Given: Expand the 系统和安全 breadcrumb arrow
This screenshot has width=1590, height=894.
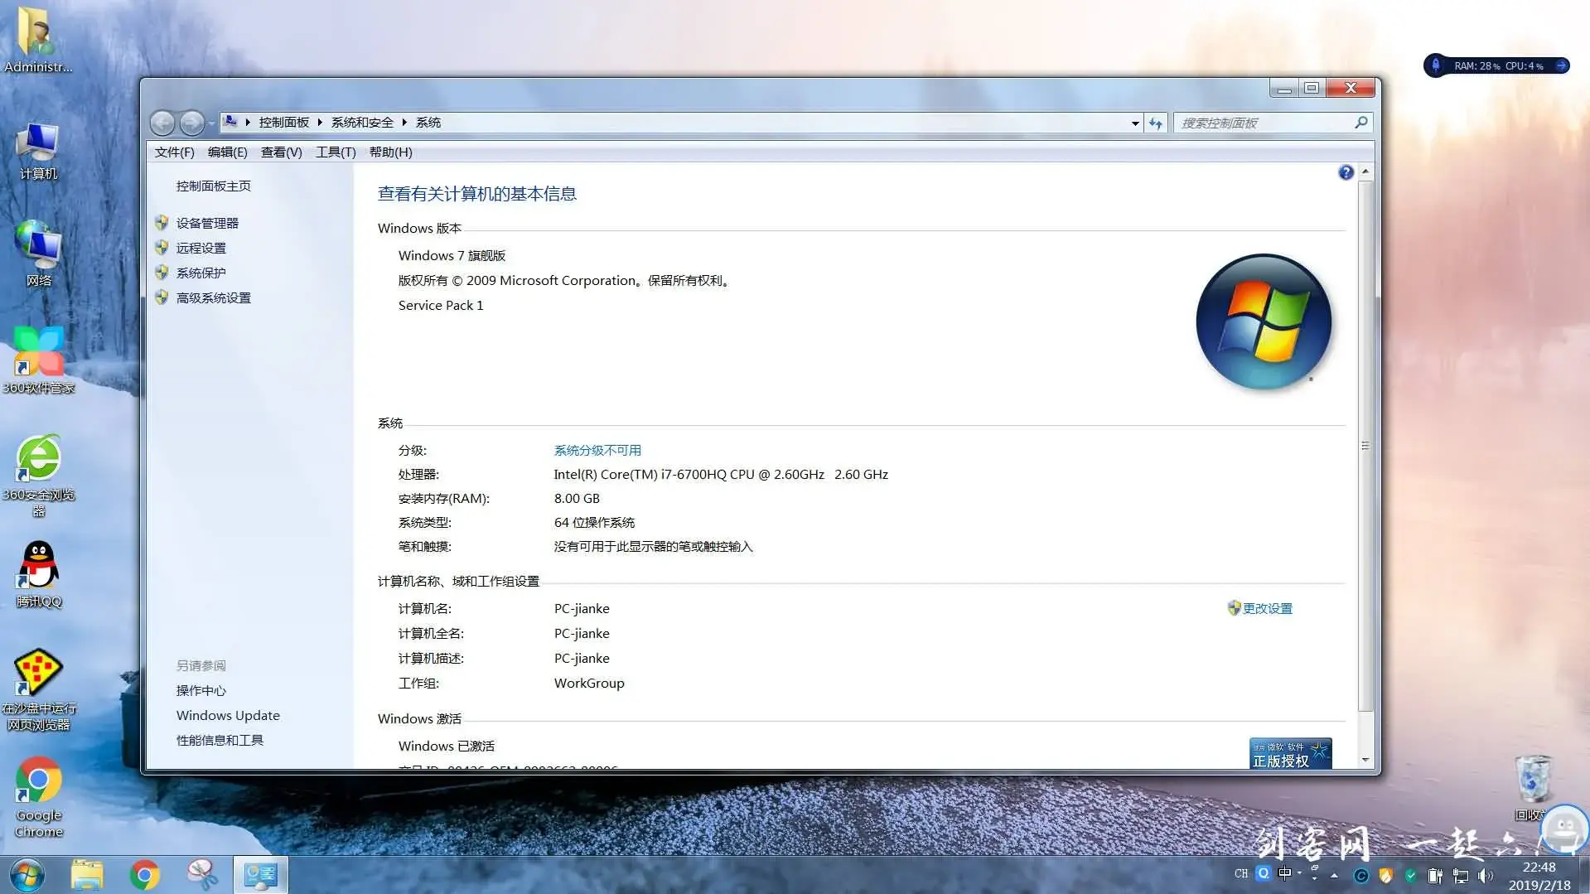Looking at the screenshot, I should tap(404, 123).
